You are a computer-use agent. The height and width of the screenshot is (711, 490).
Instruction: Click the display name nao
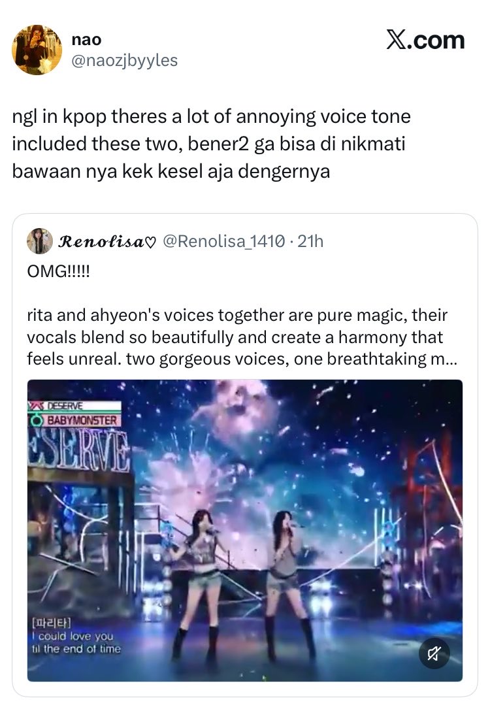pos(86,39)
